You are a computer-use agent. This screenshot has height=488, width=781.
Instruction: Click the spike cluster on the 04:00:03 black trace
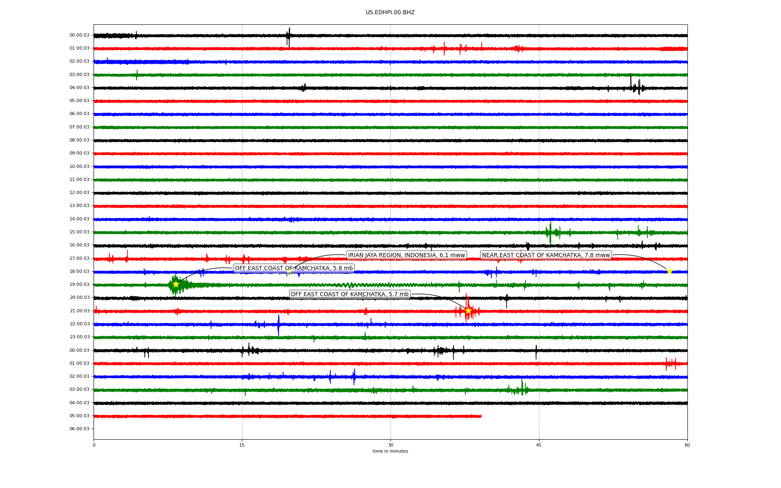(x=637, y=87)
